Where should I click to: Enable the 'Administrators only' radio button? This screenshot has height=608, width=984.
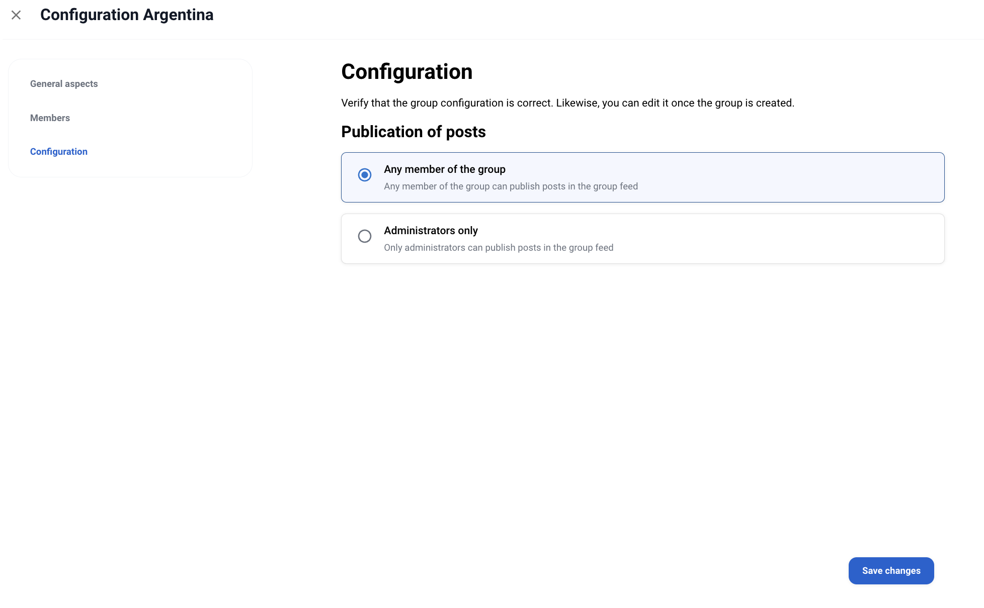(x=365, y=236)
